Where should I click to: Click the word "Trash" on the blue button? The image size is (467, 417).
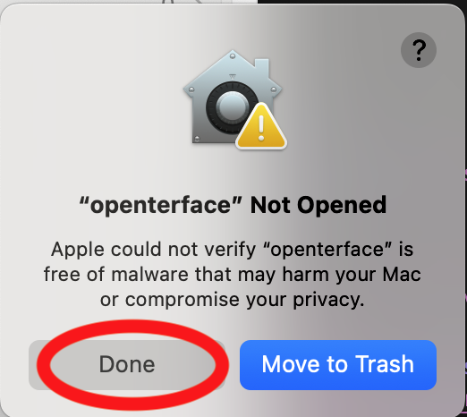coord(385,364)
